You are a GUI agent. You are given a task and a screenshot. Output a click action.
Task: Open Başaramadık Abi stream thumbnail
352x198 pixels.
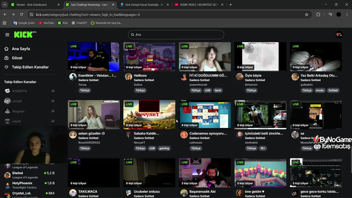pos(205,173)
